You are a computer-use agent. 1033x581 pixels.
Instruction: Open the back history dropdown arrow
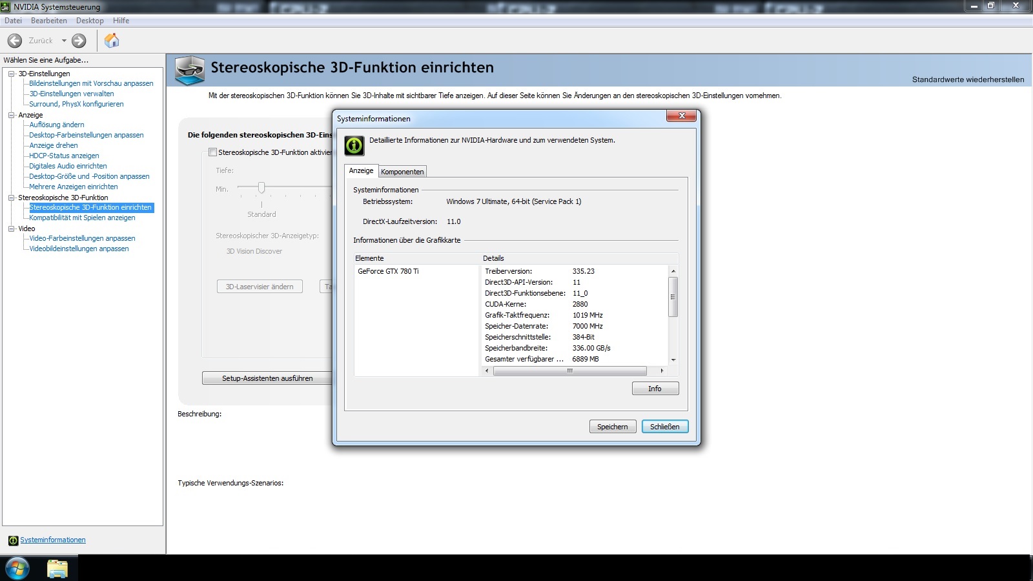click(64, 41)
